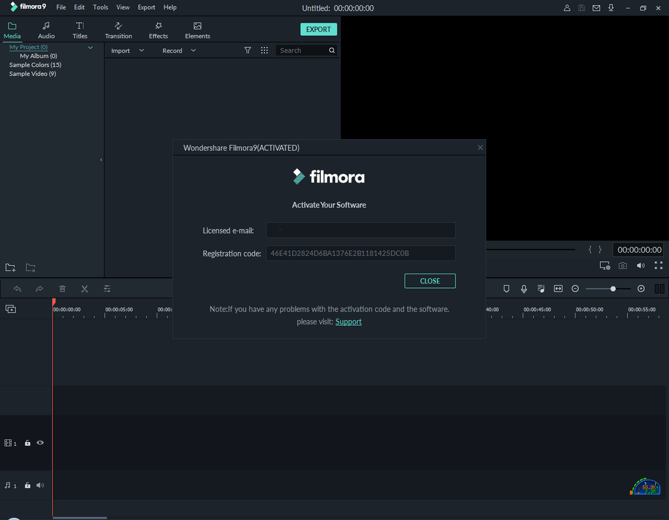The width and height of the screenshot is (669, 520).
Task: Toggle lock on video track 1
Action: [27, 443]
